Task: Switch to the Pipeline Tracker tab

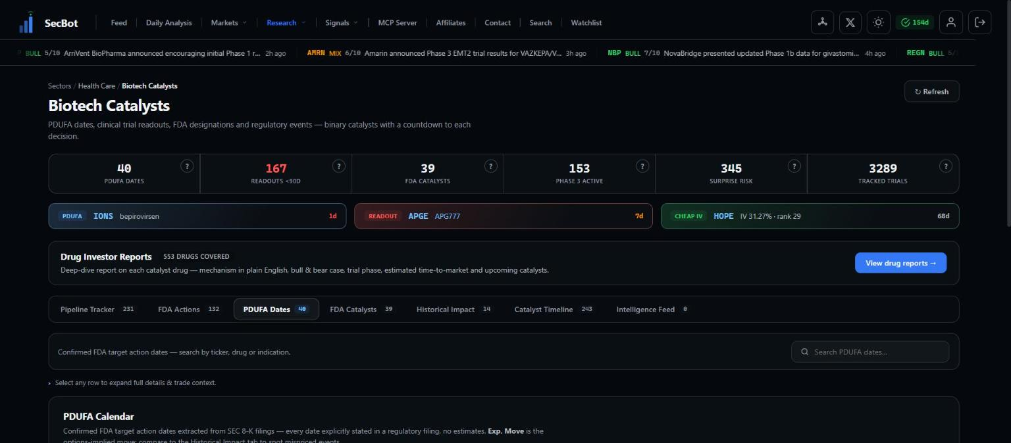Action: pos(97,309)
